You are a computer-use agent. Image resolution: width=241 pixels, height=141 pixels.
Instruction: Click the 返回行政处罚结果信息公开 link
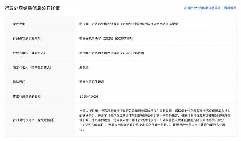pos(202,8)
